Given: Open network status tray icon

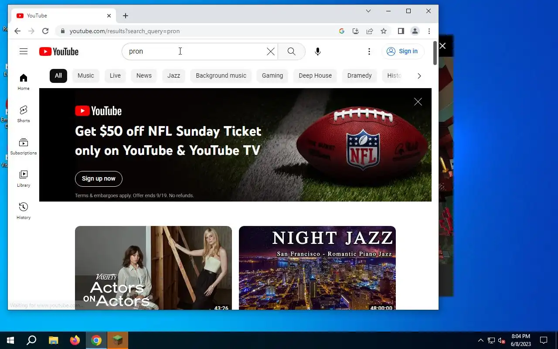Looking at the screenshot, I should coord(491,340).
